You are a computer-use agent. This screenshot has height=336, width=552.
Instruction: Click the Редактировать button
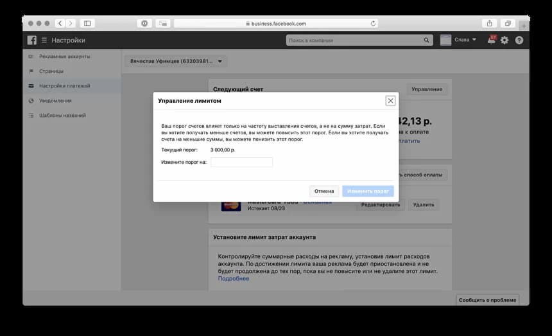[380, 205]
